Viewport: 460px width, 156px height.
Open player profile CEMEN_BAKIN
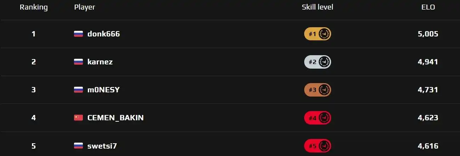click(x=115, y=118)
